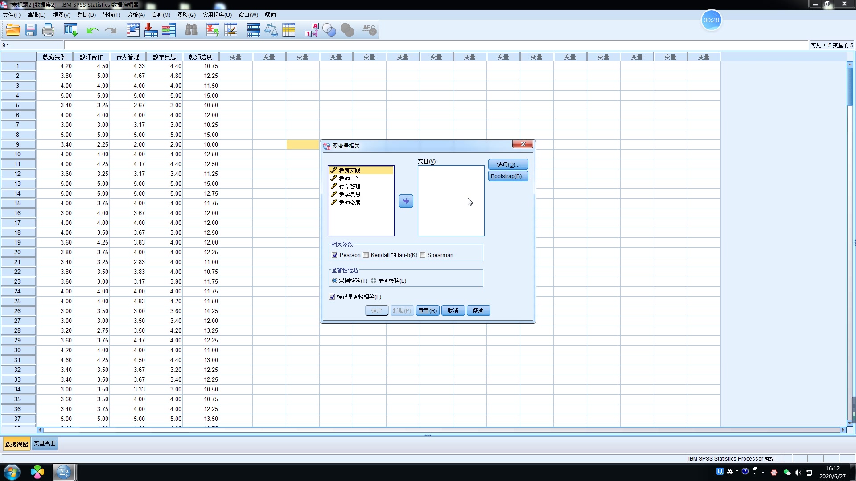The height and width of the screenshot is (481, 856).
Task: Switch to the 变量视图 tab
Action: click(44, 444)
